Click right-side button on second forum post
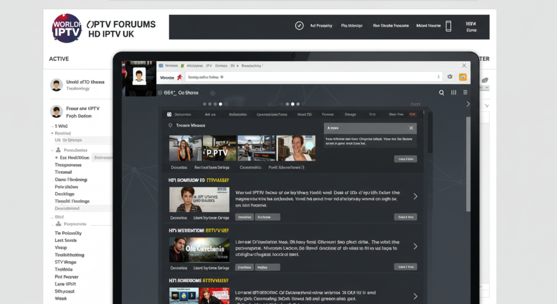557x304 pixels. 405,266
